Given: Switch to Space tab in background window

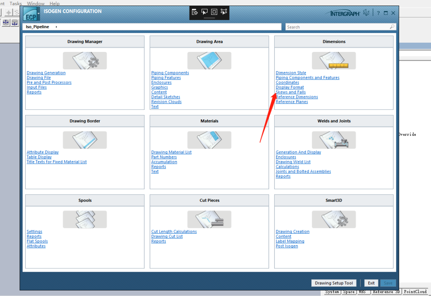Looking at the screenshot, I should [x=349, y=292].
